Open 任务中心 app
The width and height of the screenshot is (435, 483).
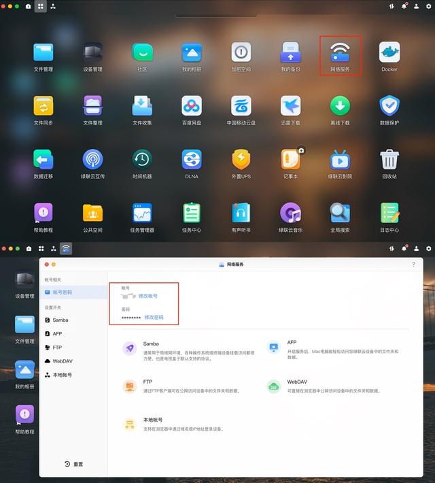192,216
